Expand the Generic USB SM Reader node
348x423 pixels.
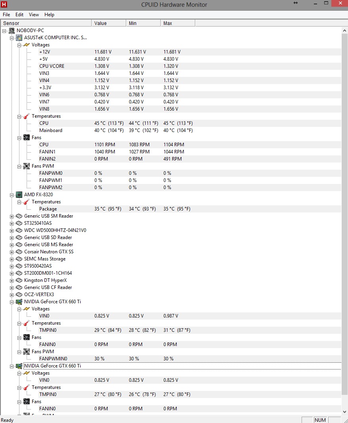pos(12,216)
